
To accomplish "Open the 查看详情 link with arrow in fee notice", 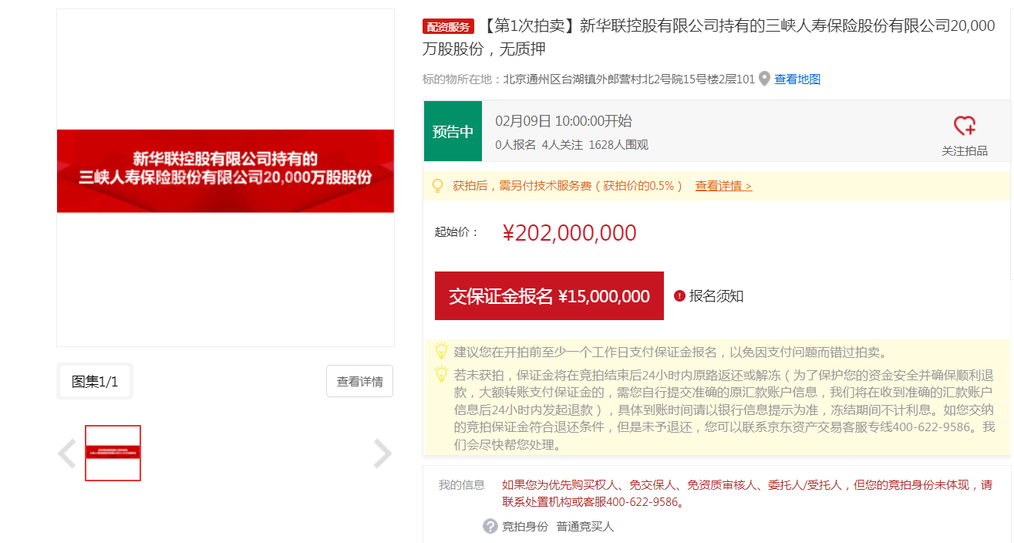I will click(x=723, y=186).
